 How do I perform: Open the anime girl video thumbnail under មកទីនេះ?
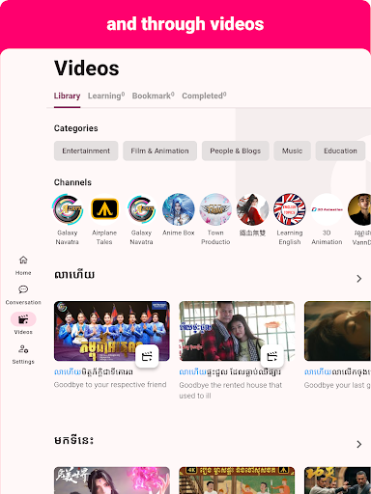point(112,480)
